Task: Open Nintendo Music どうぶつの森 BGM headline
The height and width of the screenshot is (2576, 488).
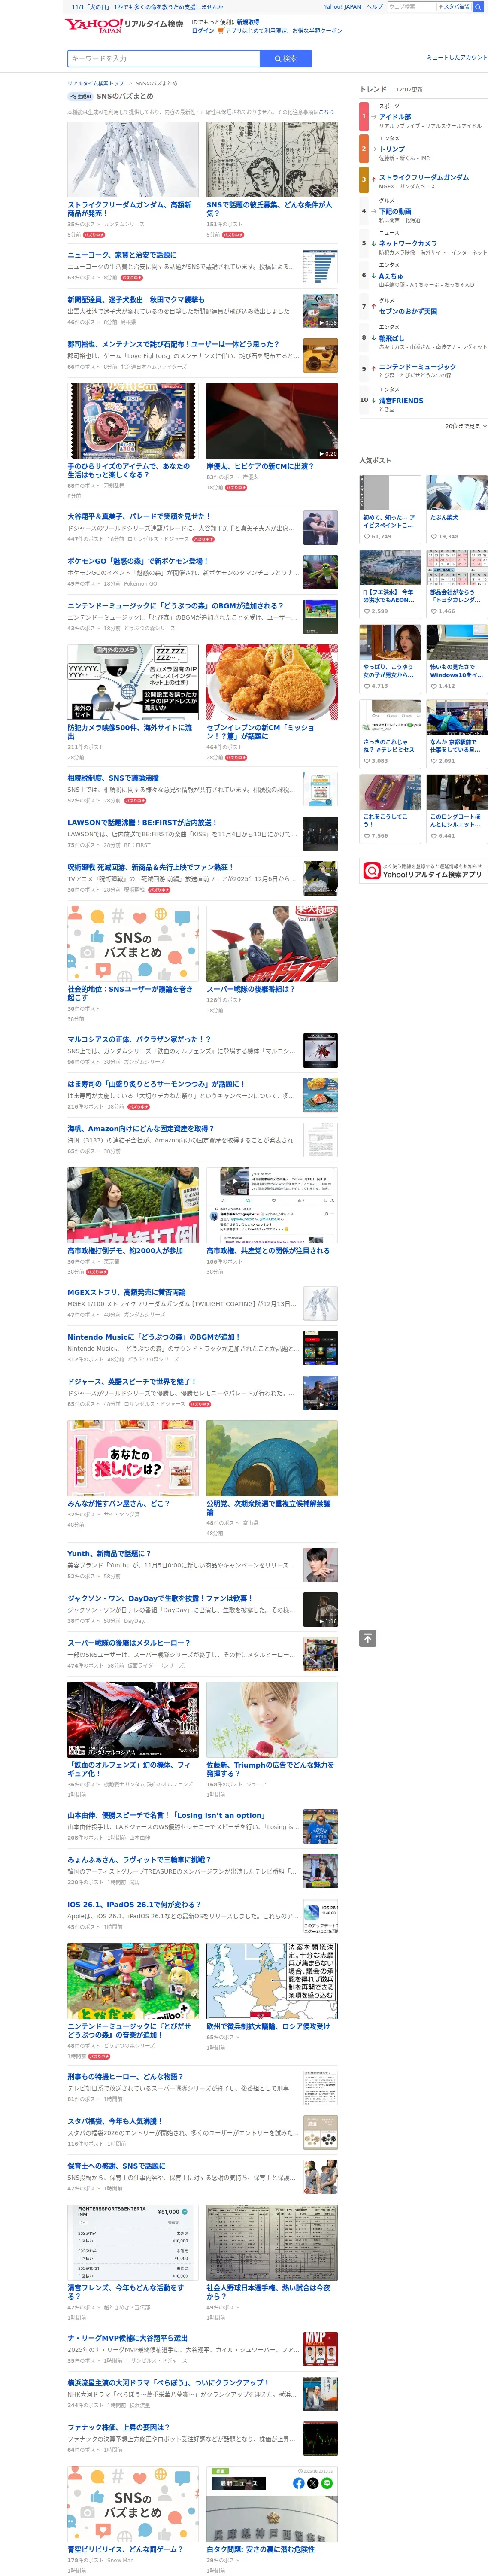Action: tap(154, 1337)
